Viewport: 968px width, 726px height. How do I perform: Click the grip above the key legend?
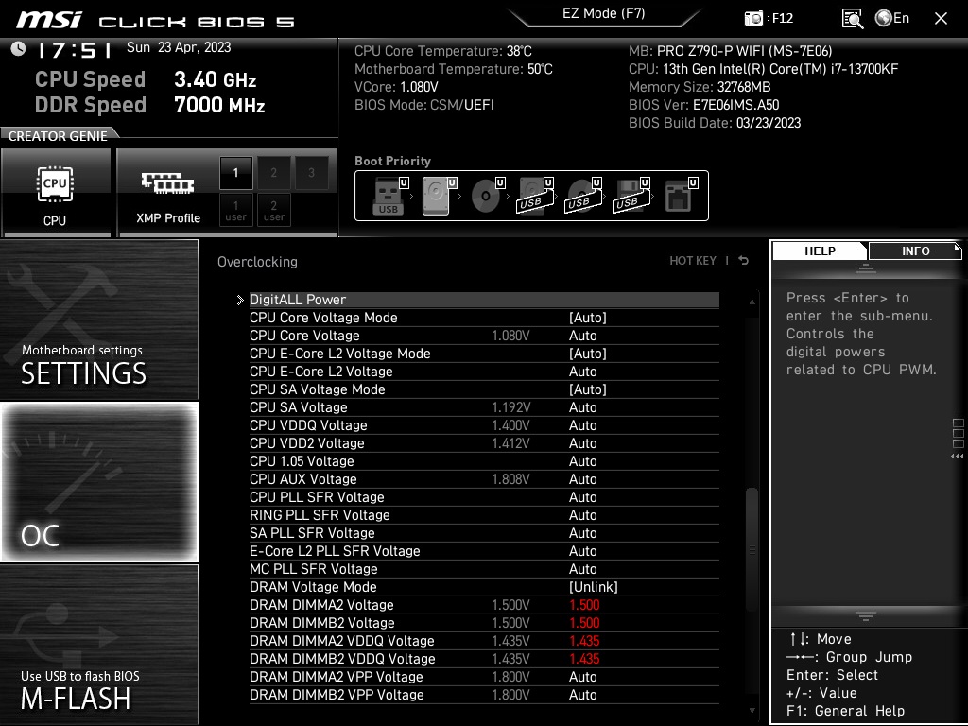pyautogui.click(x=866, y=616)
